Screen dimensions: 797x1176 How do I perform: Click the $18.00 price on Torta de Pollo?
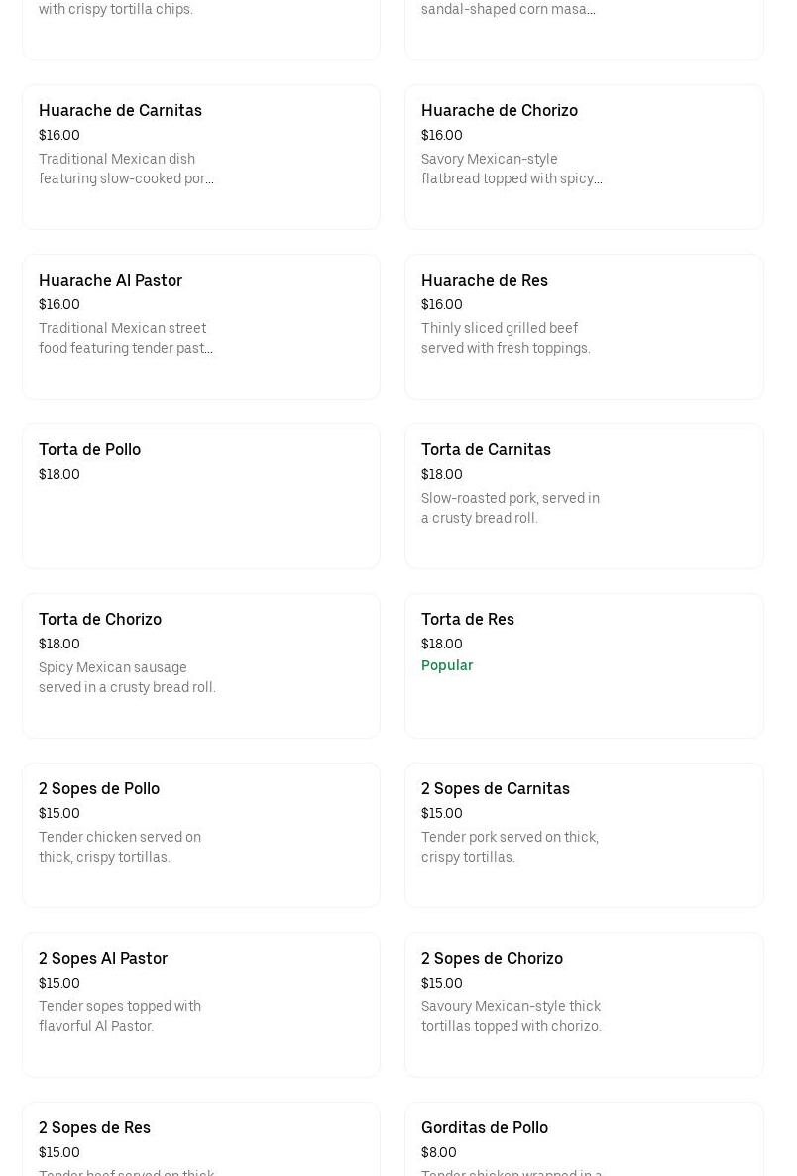click(x=58, y=474)
